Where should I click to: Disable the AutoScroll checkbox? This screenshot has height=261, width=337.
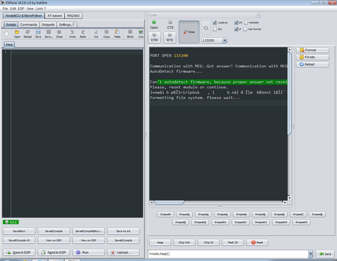pos(215,23)
